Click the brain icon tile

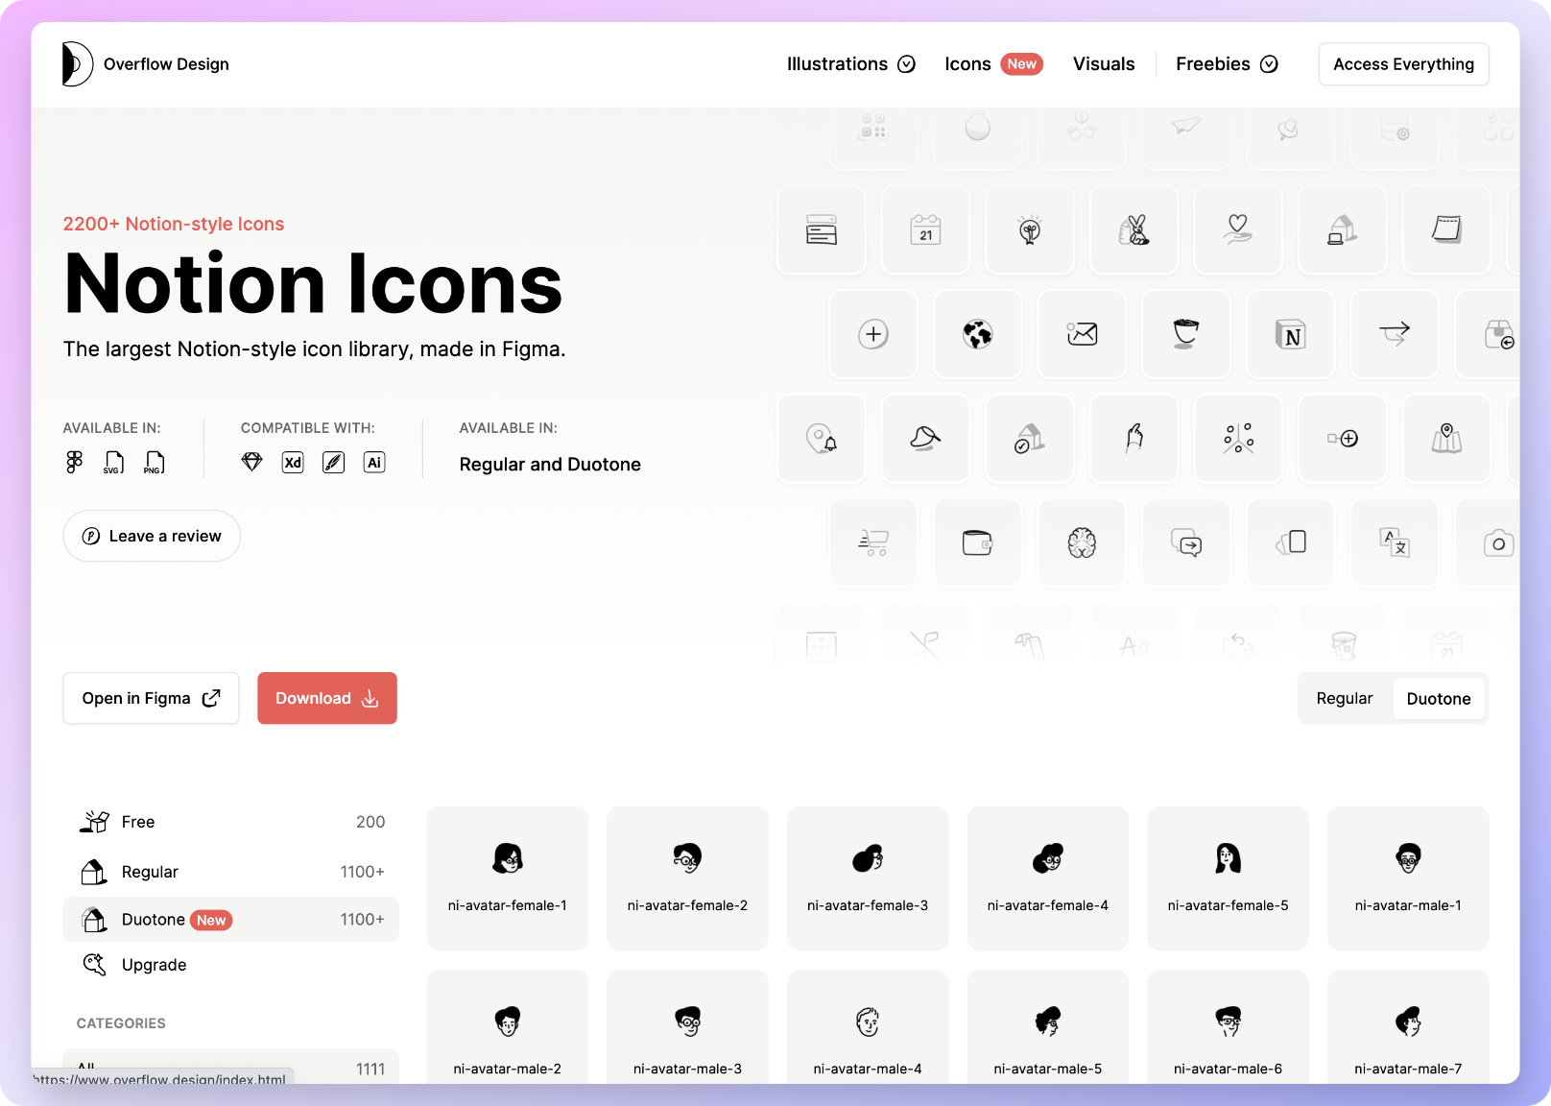pyautogui.click(x=1082, y=542)
